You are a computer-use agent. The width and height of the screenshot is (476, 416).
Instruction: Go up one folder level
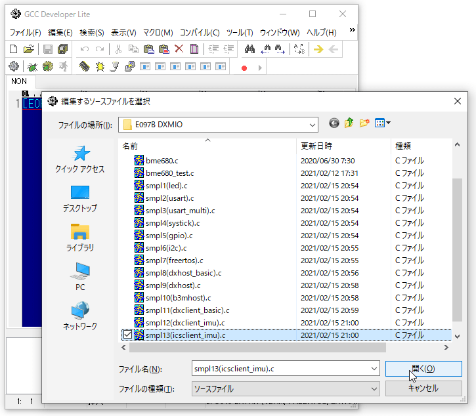[x=349, y=123]
